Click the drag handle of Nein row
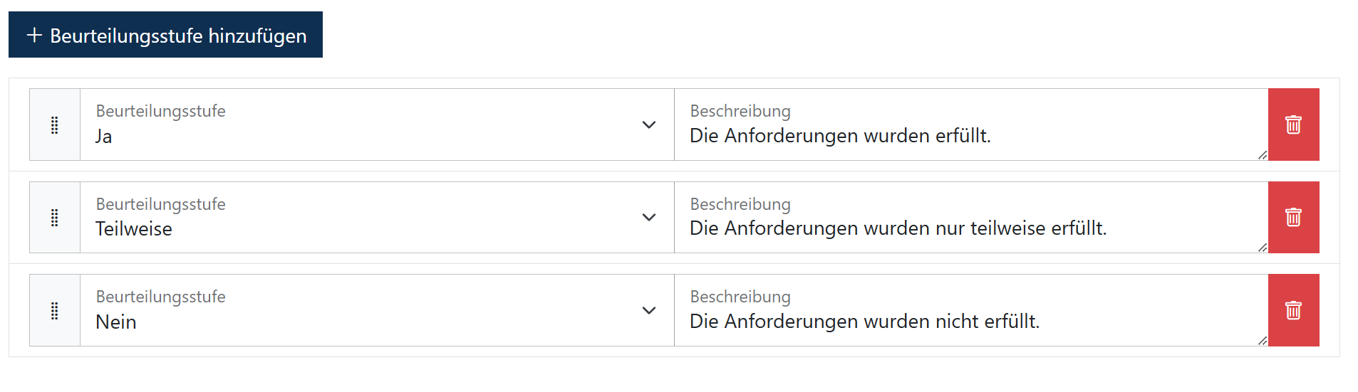Viewport: 1358px width, 392px height. [55, 310]
